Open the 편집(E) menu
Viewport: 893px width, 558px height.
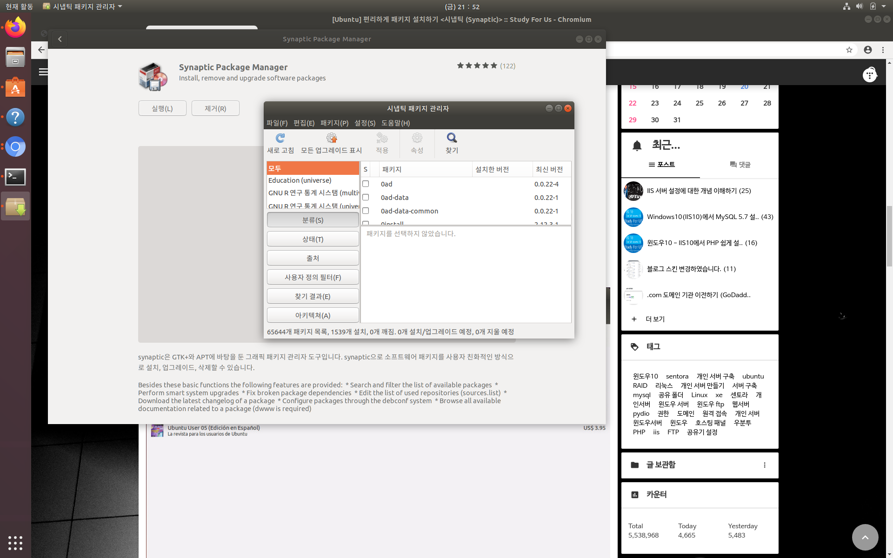pos(304,123)
